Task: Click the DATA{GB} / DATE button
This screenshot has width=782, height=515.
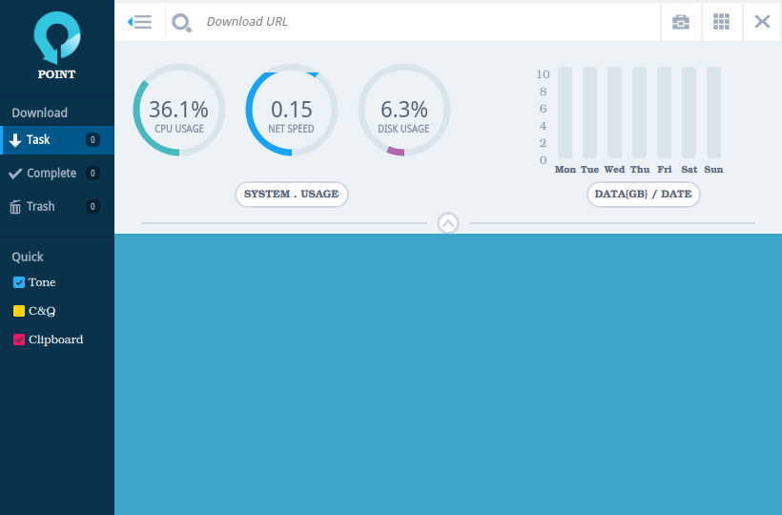Action: pyautogui.click(x=644, y=194)
